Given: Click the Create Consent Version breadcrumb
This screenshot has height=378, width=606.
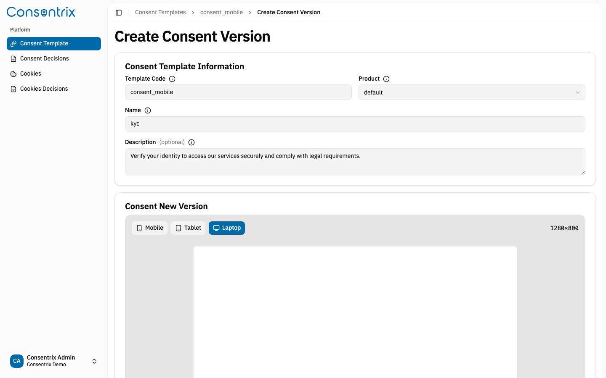Looking at the screenshot, I should point(289,13).
